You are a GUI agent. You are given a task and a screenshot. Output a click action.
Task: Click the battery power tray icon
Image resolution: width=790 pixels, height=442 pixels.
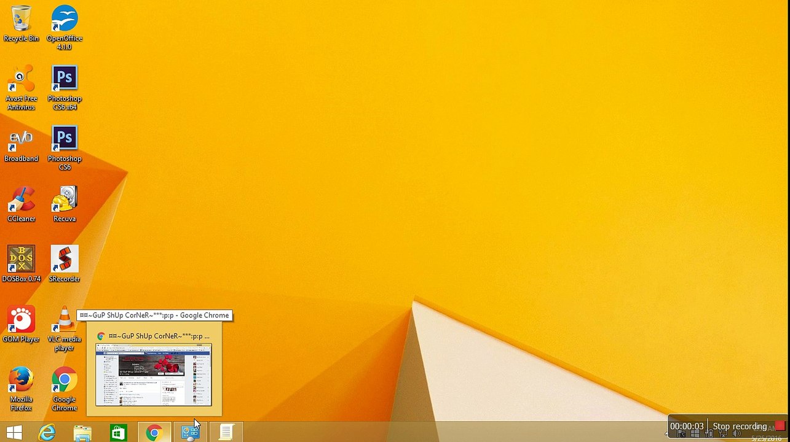(x=709, y=434)
